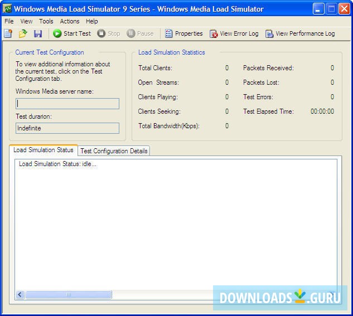Click the Stop toolbar button

click(109, 33)
